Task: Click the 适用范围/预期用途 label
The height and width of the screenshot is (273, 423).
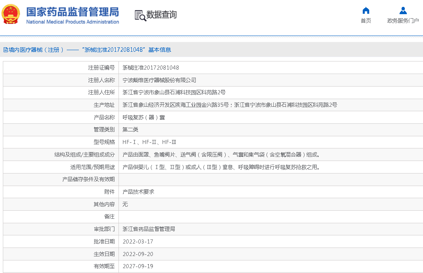Action: coord(93,167)
